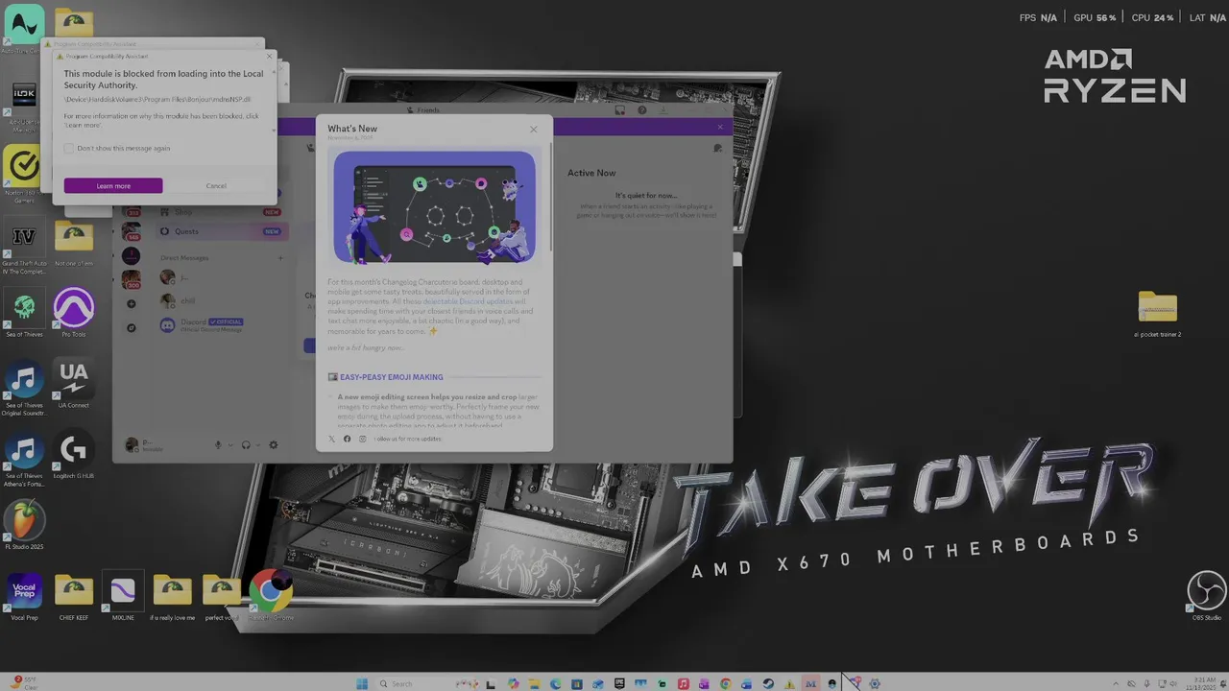The width and height of the screenshot is (1229, 691).
Task: Open the Chrome desktop shortcut
Action: coord(271,597)
